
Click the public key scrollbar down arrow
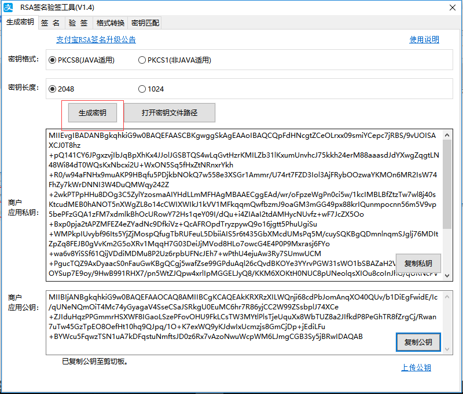447,349
